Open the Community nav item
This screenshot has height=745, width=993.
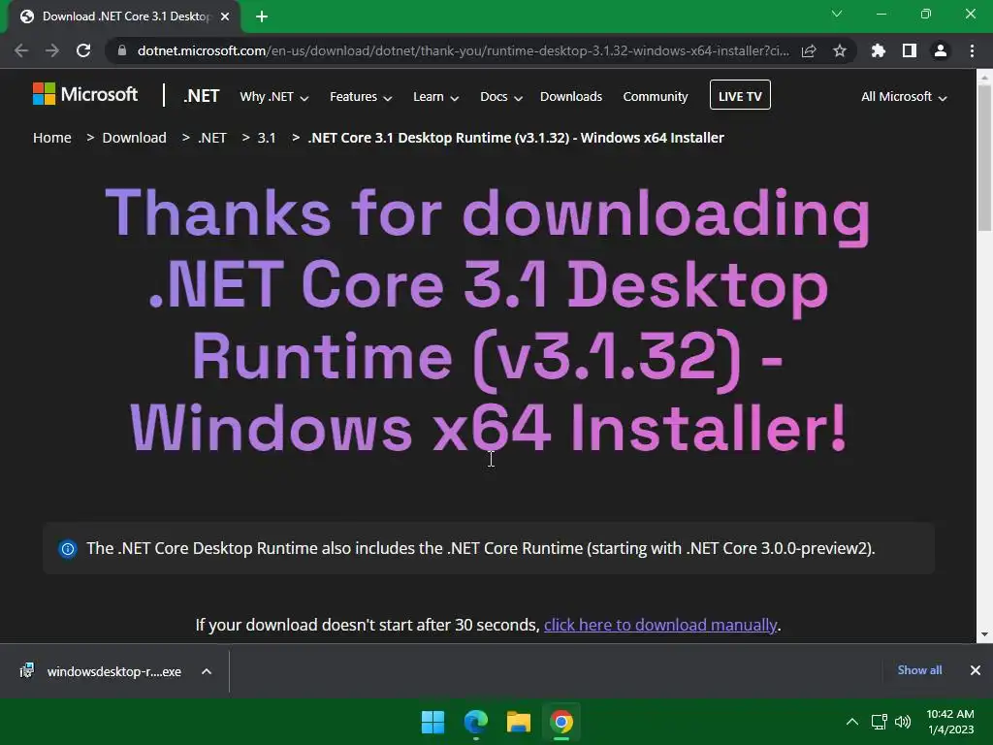(656, 96)
